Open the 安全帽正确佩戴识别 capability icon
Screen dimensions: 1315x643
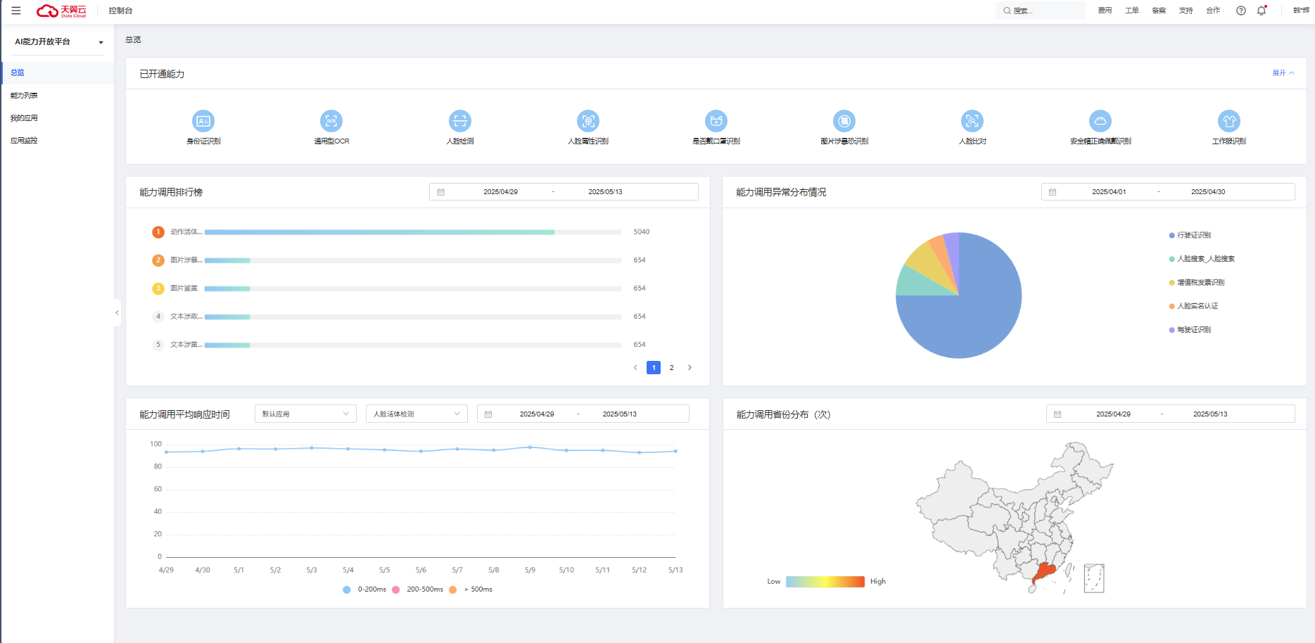coord(1100,121)
